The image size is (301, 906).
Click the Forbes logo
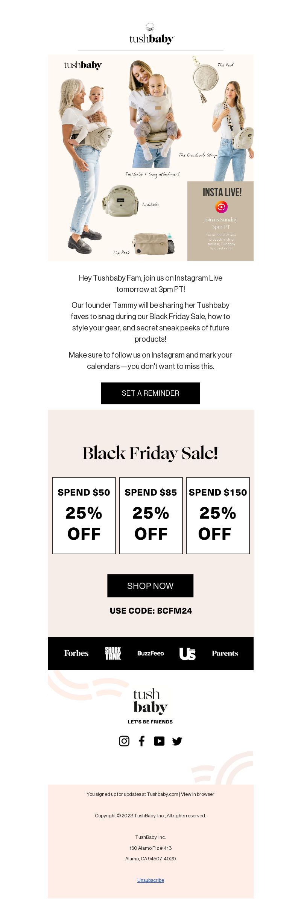(76, 653)
